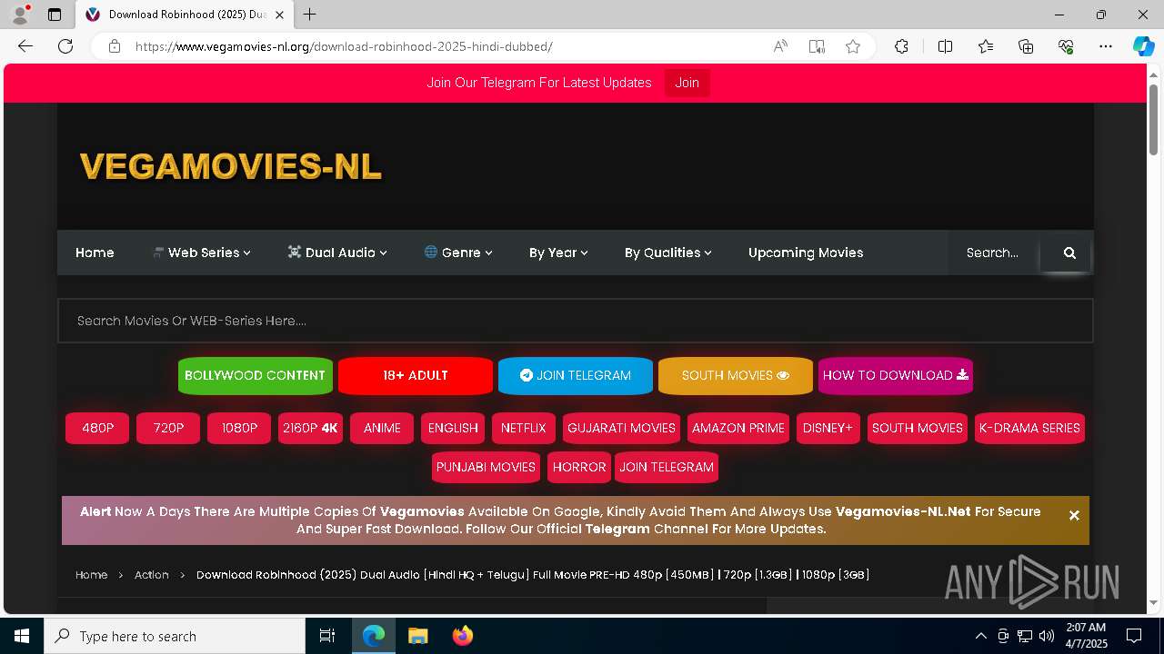Open Extensions puzzle icon
This screenshot has height=654, width=1164.
click(901, 46)
